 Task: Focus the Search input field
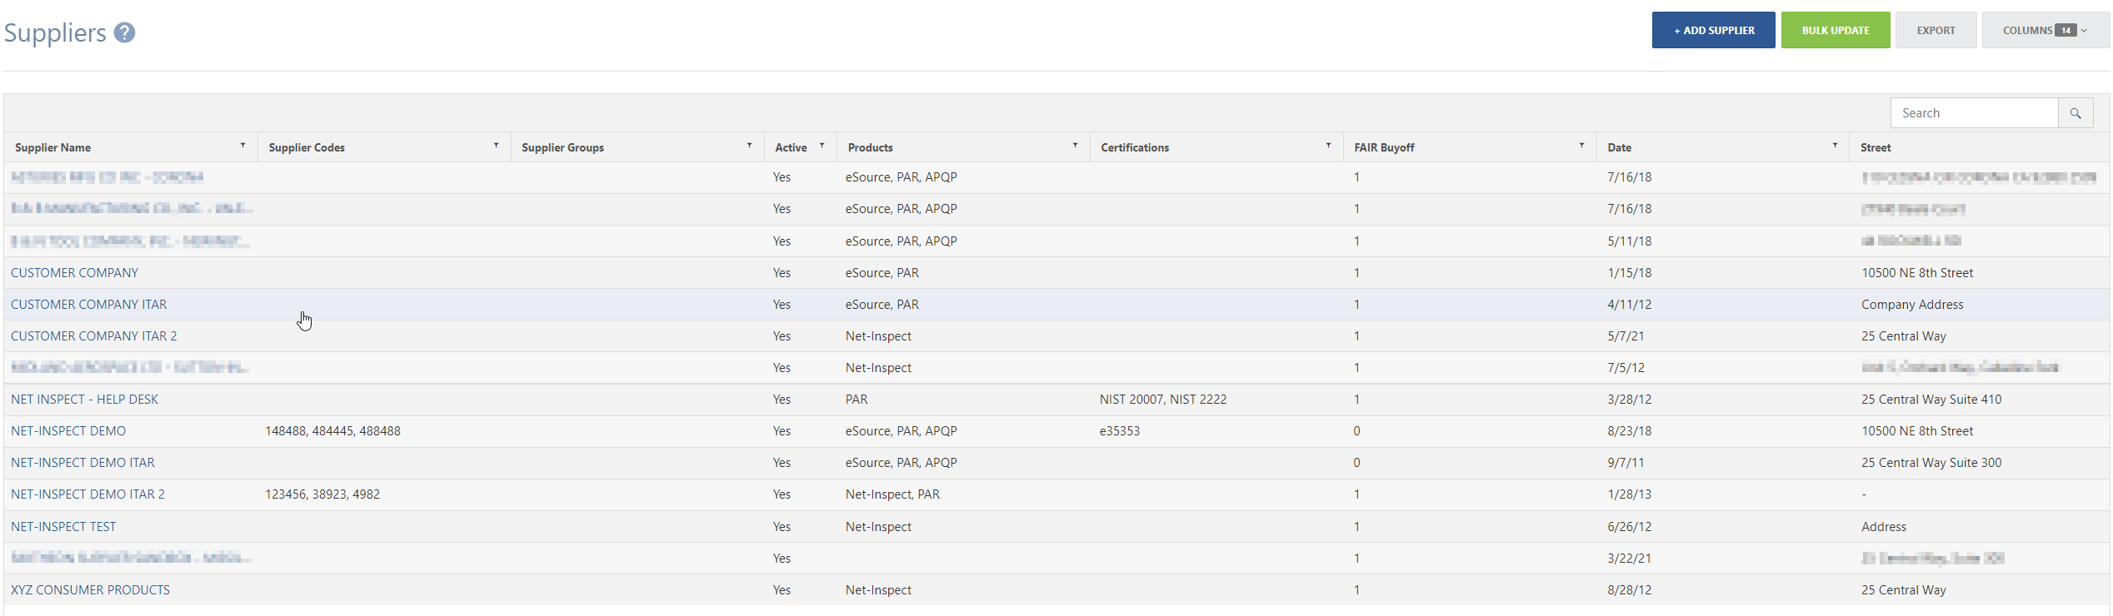1975,113
